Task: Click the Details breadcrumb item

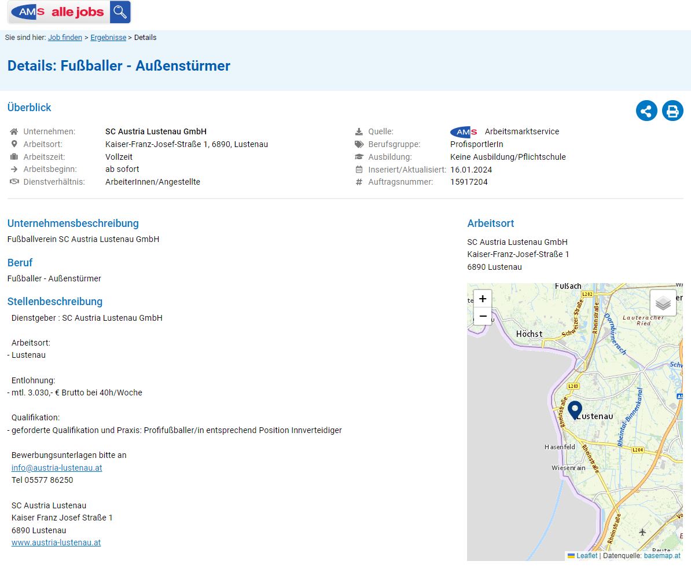Action: (145, 38)
